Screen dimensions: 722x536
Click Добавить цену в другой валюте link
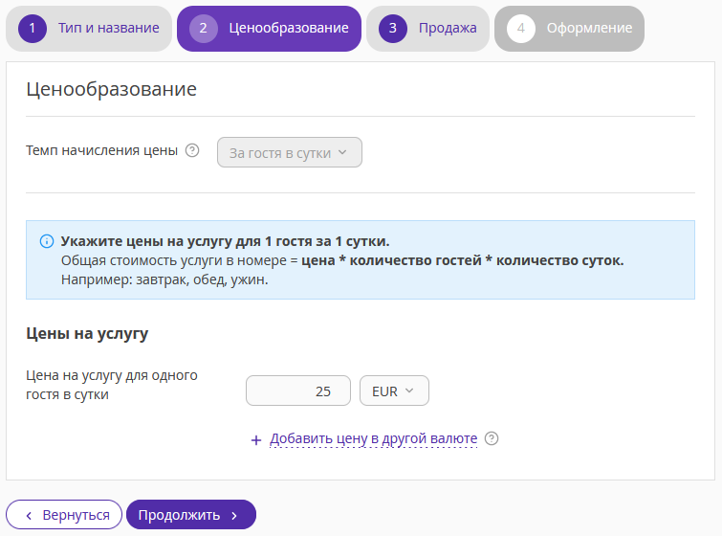[374, 438]
